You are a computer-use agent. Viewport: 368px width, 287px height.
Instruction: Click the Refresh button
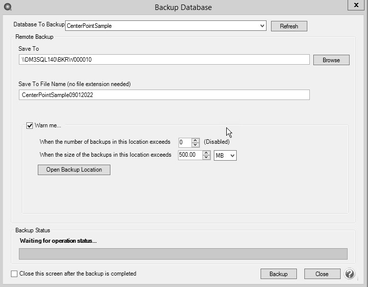(x=289, y=26)
